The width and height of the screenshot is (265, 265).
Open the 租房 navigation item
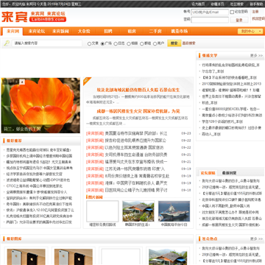(132, 32)
